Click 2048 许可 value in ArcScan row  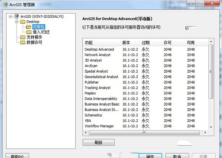[168, 66]
